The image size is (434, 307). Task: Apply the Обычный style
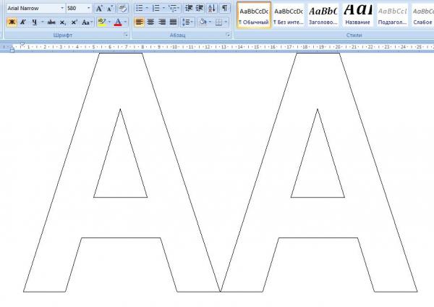253,14
